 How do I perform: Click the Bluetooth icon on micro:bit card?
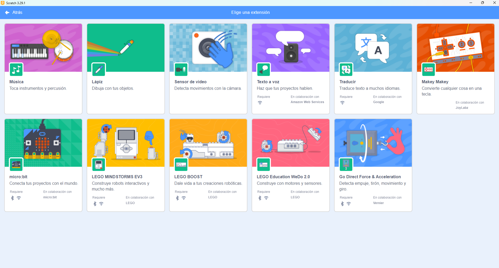[12, 198]
